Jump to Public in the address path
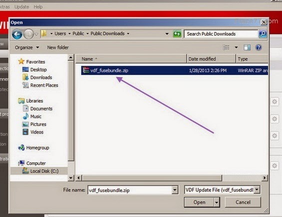This screenshot has width=282, height=217. [78, 33]
